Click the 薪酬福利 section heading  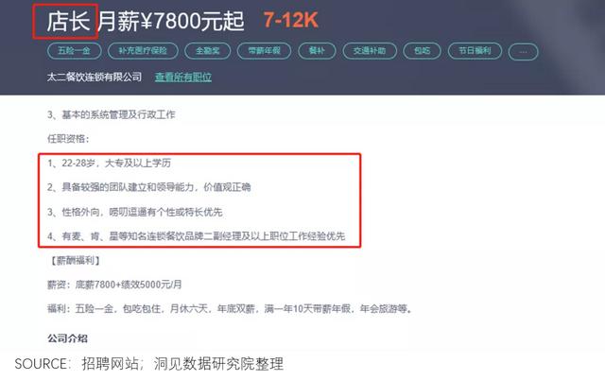(75, 261)
